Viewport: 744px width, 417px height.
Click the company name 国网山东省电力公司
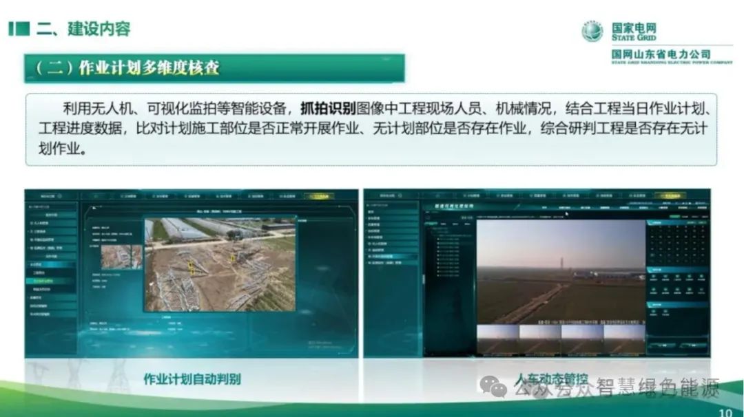click(661, 54)
